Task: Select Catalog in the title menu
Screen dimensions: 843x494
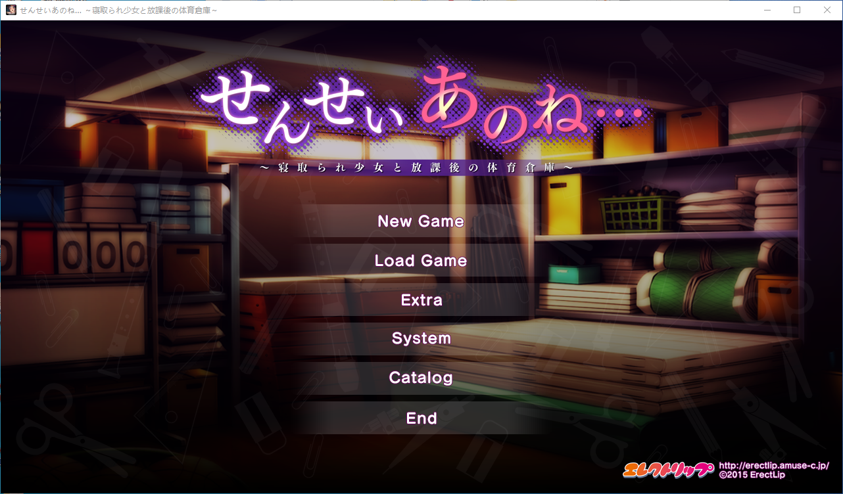Action: [x=421, y=378]
